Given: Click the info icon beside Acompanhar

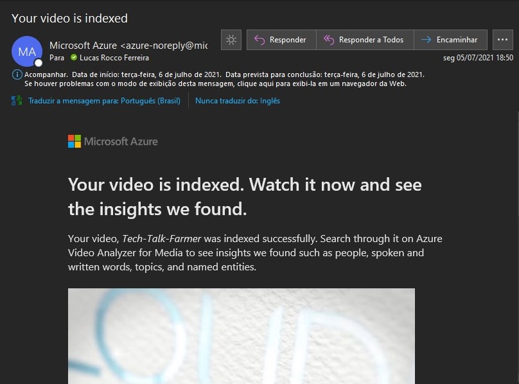Looking at the screenshot, I should tap(17, 74).
